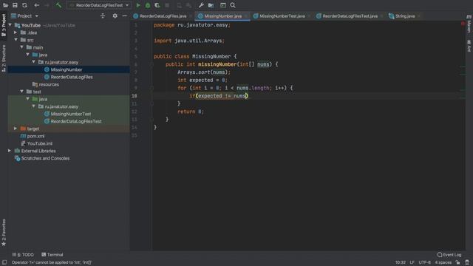Expand the target folder
The width and height of the screenshot is (473, 266).
[x=16, y=129]
